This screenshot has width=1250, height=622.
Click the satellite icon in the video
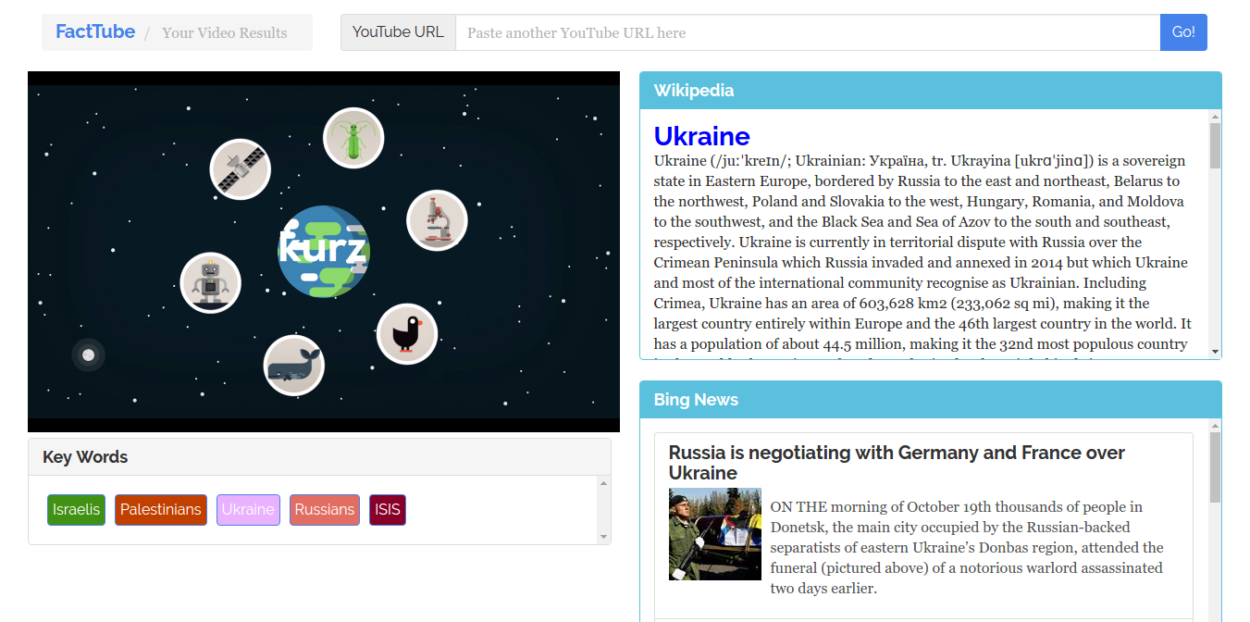[241, 169]
